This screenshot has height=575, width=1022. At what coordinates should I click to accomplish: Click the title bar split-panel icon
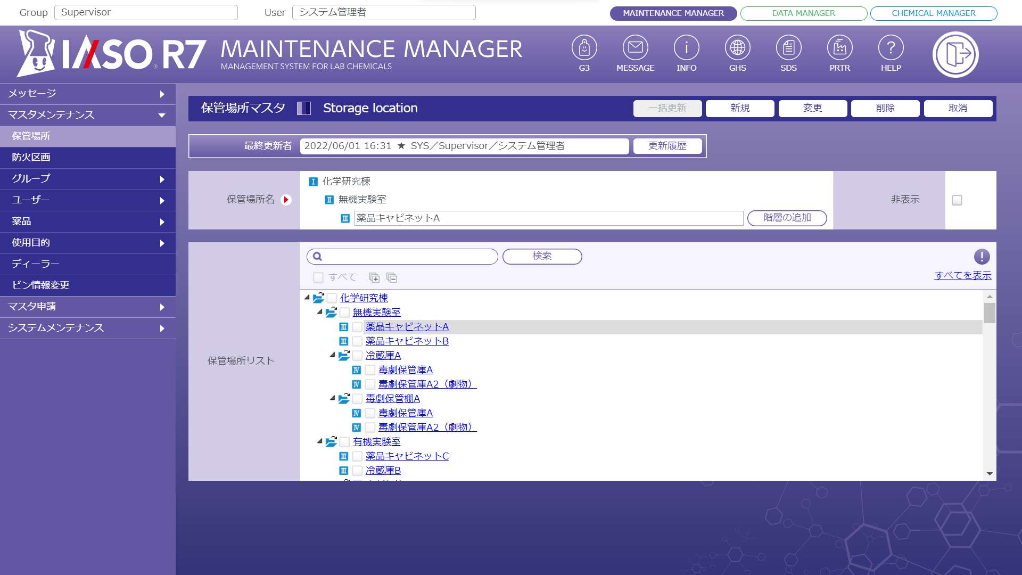point(303,109)
